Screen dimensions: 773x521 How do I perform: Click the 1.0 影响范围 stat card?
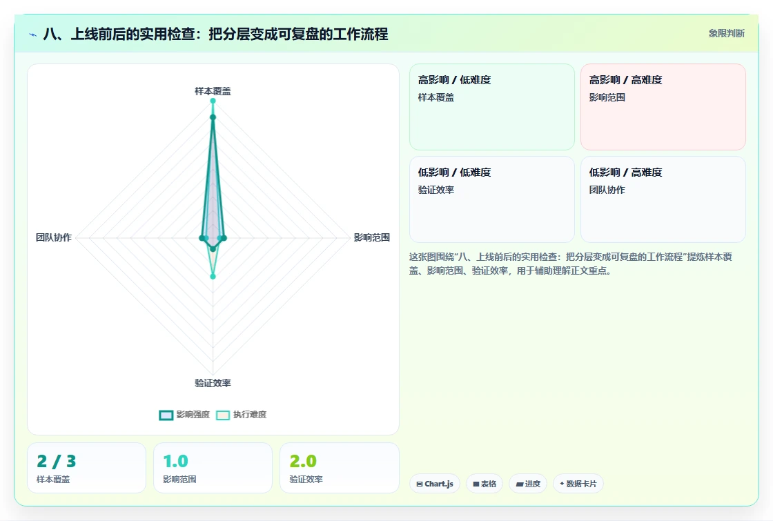tap(213, 468)
